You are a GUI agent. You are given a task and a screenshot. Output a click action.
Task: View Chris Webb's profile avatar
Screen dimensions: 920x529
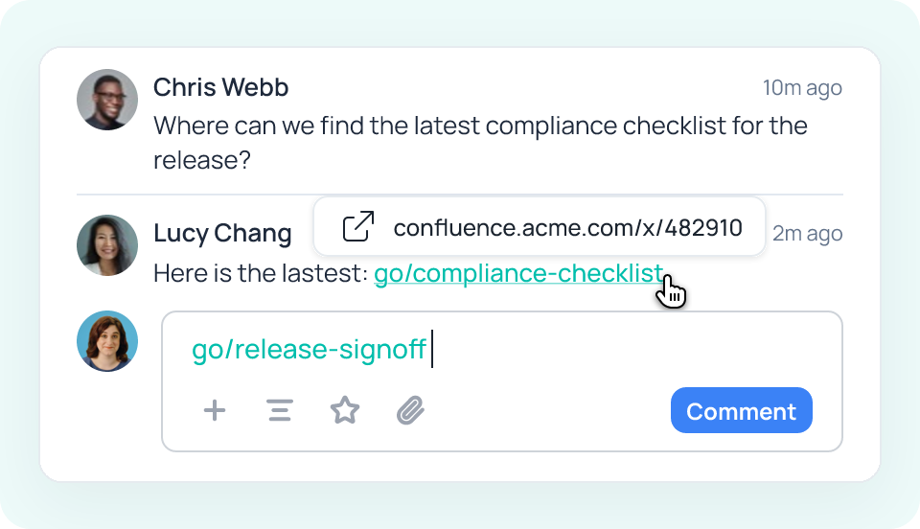pyautogui.click(x=107, y=100)
